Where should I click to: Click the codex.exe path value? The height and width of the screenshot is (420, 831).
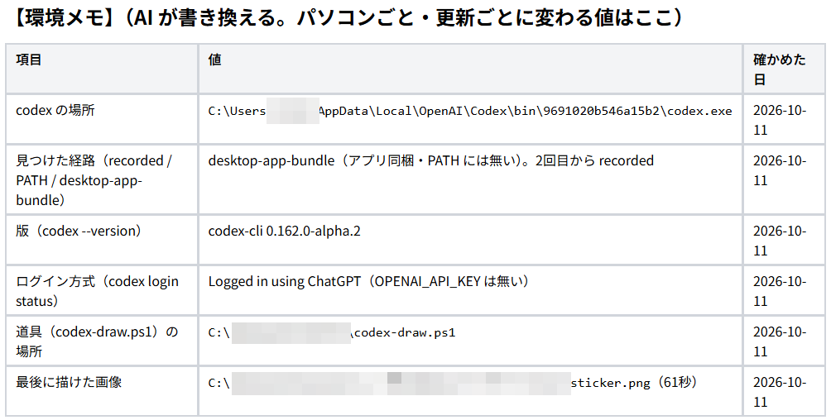point(470,112)
